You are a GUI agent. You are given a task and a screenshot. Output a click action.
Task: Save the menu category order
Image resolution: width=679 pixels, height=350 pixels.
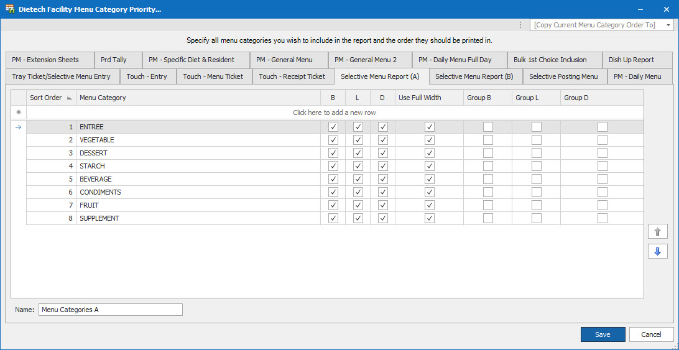point(603,334)
